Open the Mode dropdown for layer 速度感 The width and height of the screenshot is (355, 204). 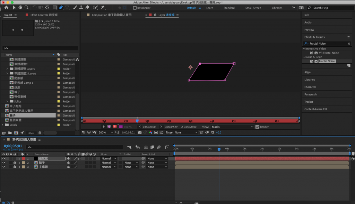[109, 159]
